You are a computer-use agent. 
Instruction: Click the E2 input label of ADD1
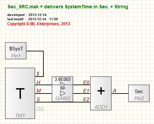[86, 99]
